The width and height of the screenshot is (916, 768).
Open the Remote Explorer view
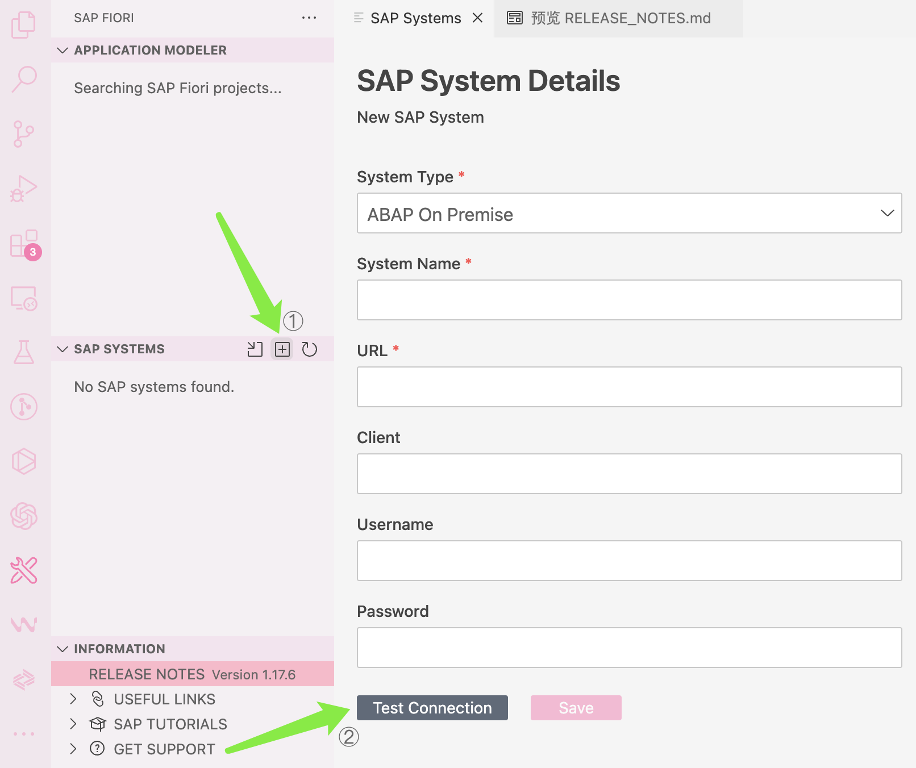click(x=24, y=298)
